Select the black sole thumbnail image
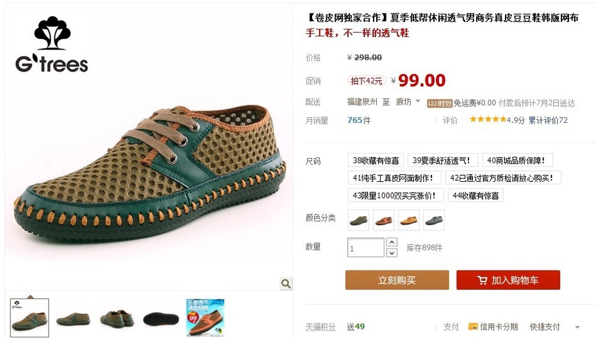This screenshot has height=338, width=596. click(x=161, y=318)
